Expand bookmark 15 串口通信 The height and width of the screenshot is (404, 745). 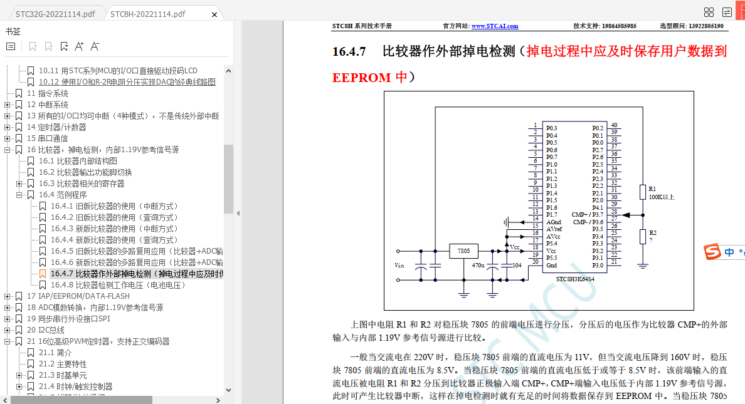point(7,138)
